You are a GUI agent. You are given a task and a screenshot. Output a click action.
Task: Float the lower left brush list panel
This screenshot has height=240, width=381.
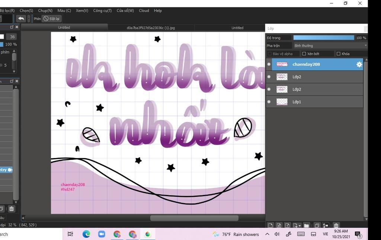(x=12, y=81)
